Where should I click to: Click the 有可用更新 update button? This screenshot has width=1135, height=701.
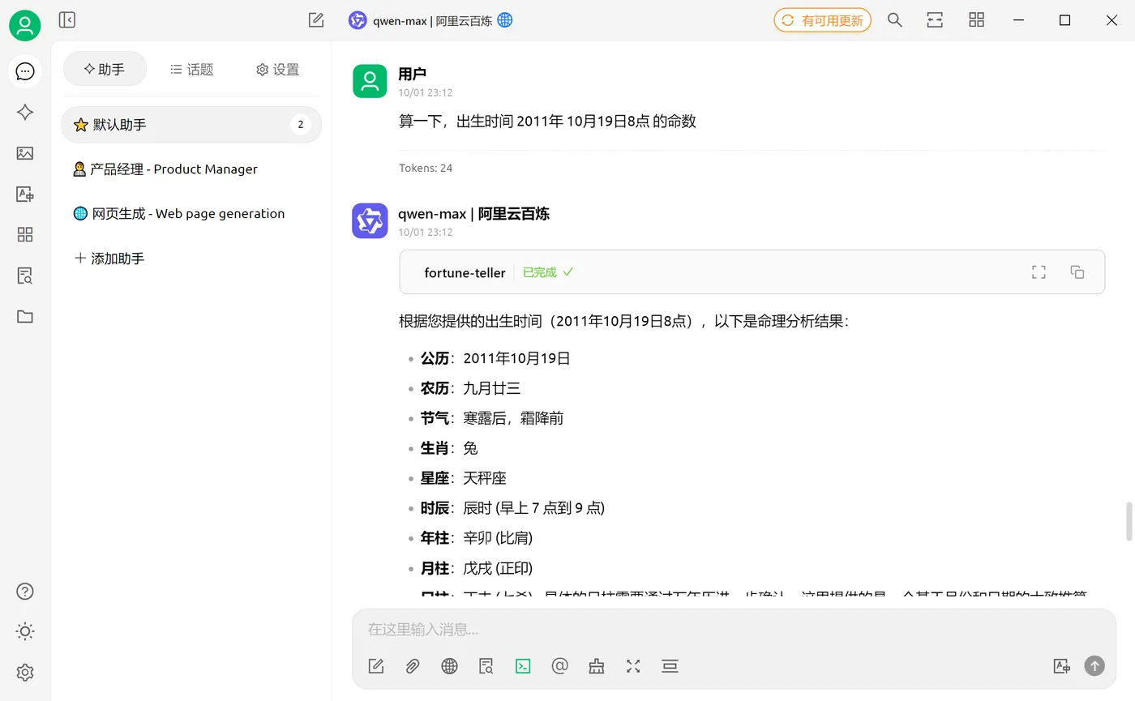tap(822, 20)
